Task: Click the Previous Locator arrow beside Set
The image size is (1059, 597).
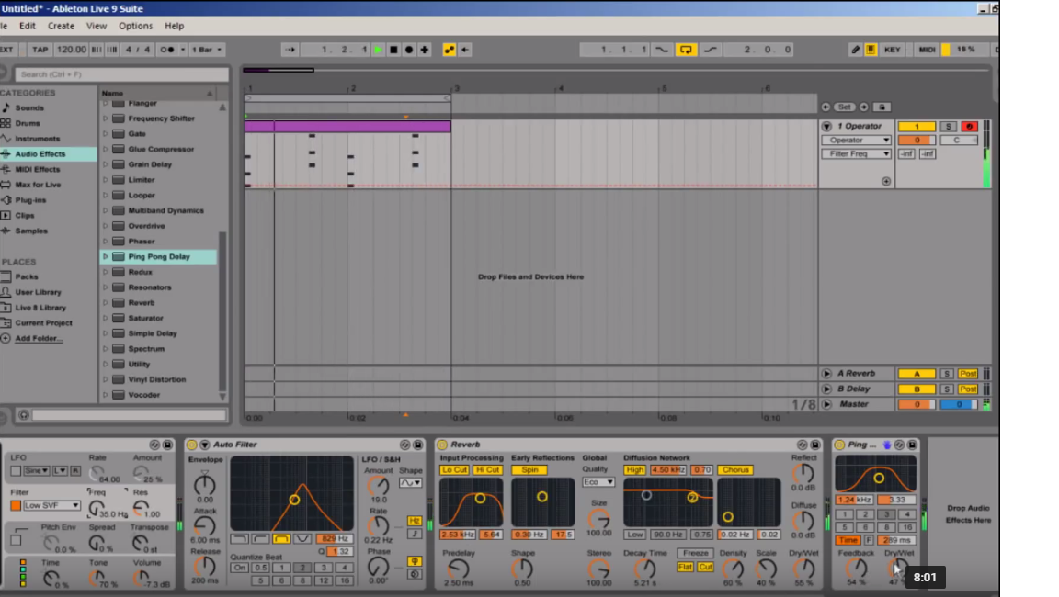Action: [x=826, y=107]
